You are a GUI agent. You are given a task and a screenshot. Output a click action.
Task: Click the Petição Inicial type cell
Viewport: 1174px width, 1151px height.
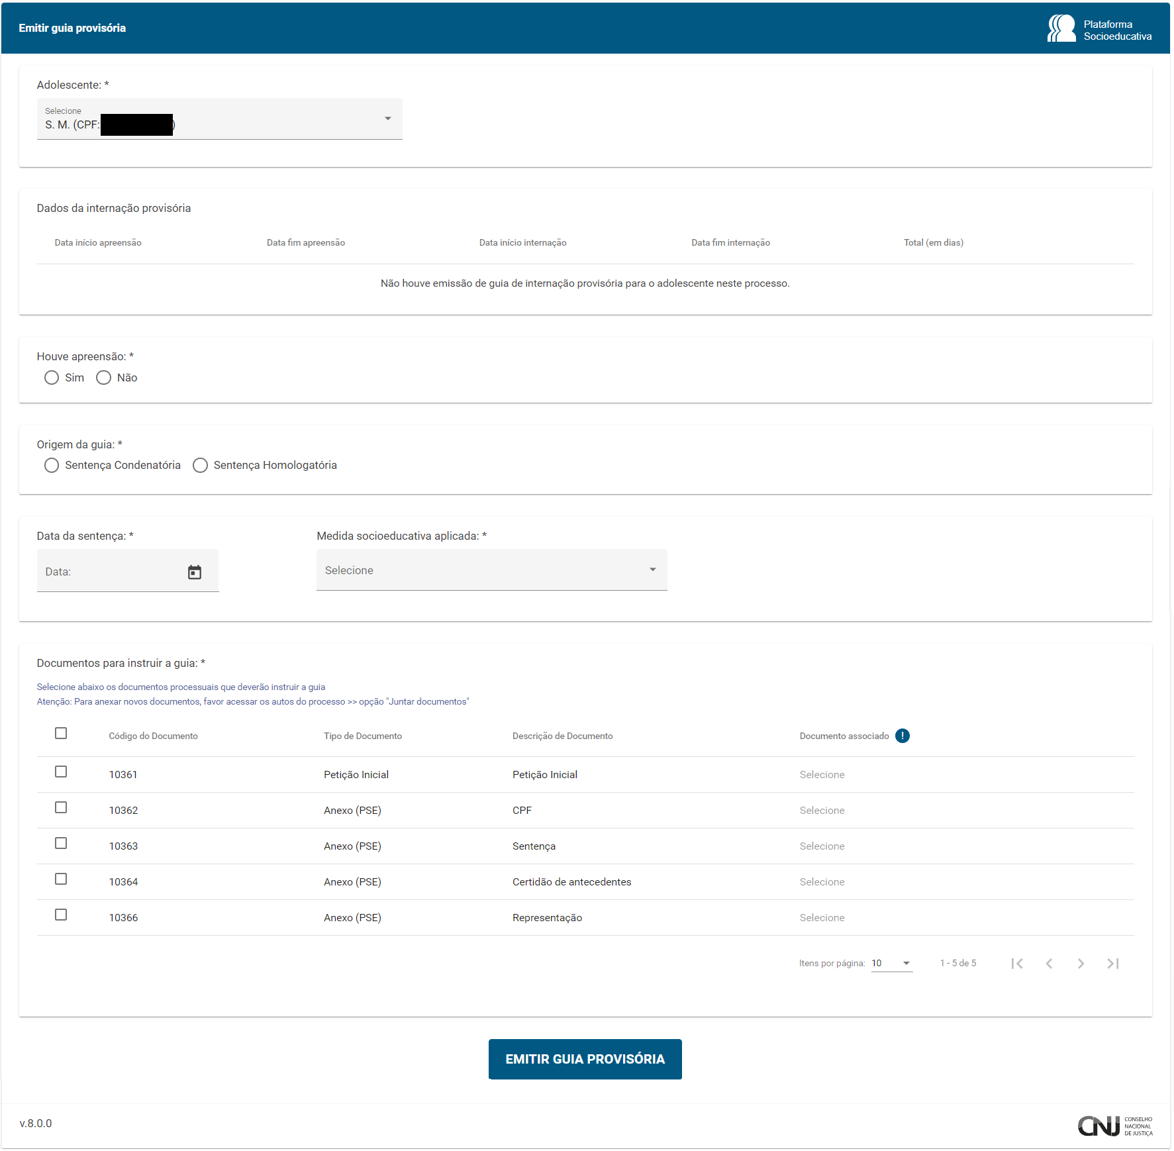tap(356, 775)
